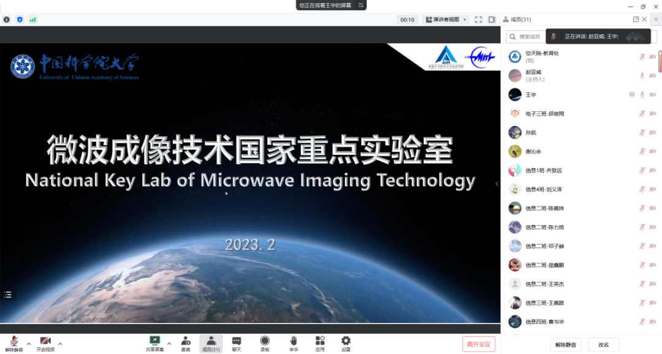The image size is (662, 354).
Task: Click 赵亚威's avatar in members list
Action: pos(515,76)
